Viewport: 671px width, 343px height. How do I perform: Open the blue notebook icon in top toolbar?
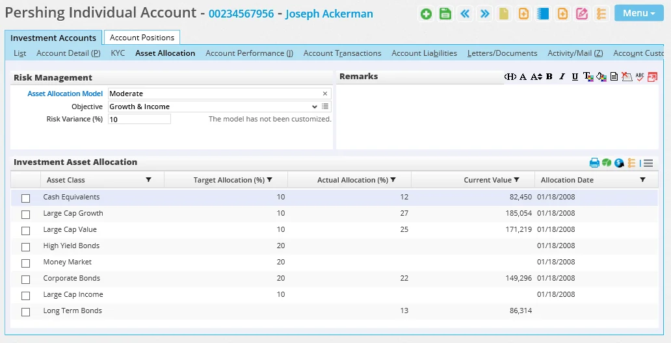(x=543, y=14)
